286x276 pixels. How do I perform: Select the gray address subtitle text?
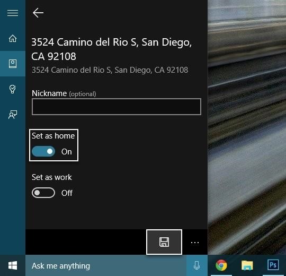[110, 70]
